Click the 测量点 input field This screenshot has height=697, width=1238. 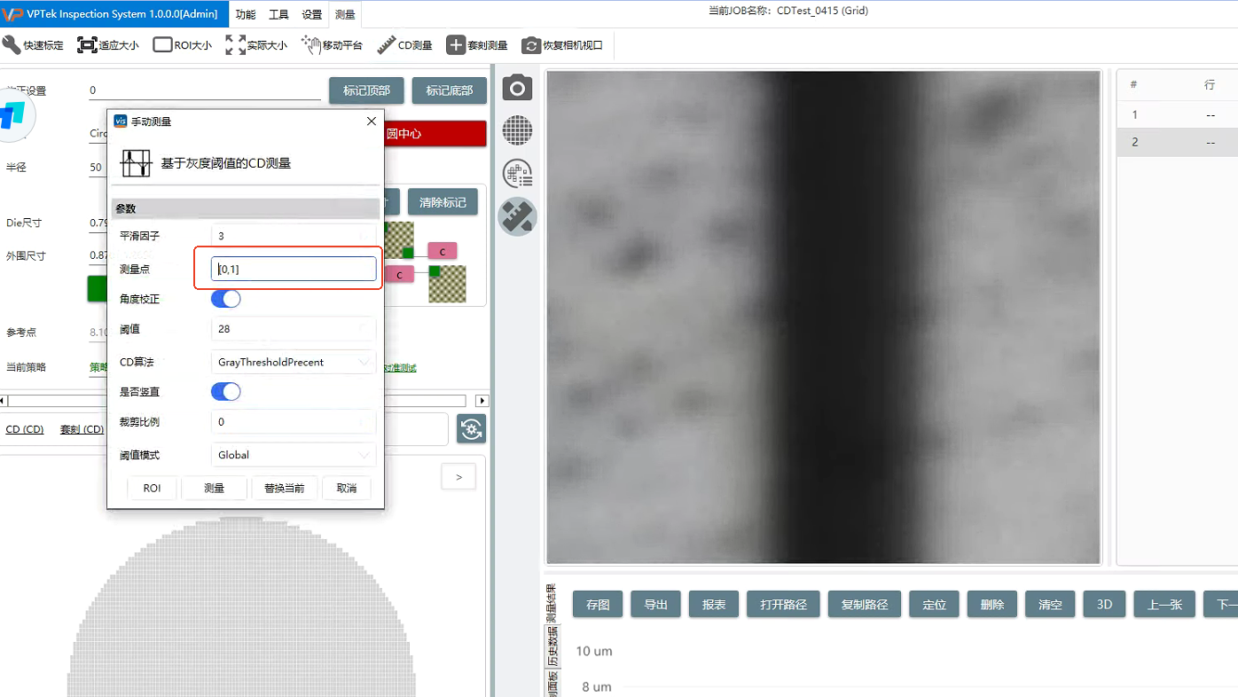click(294, 269)
